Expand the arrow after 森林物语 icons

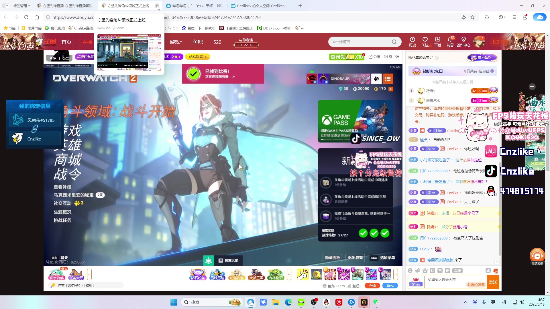(x=289, y=274)
